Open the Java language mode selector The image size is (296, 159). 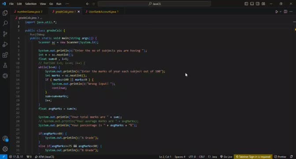tap(212, 157)
